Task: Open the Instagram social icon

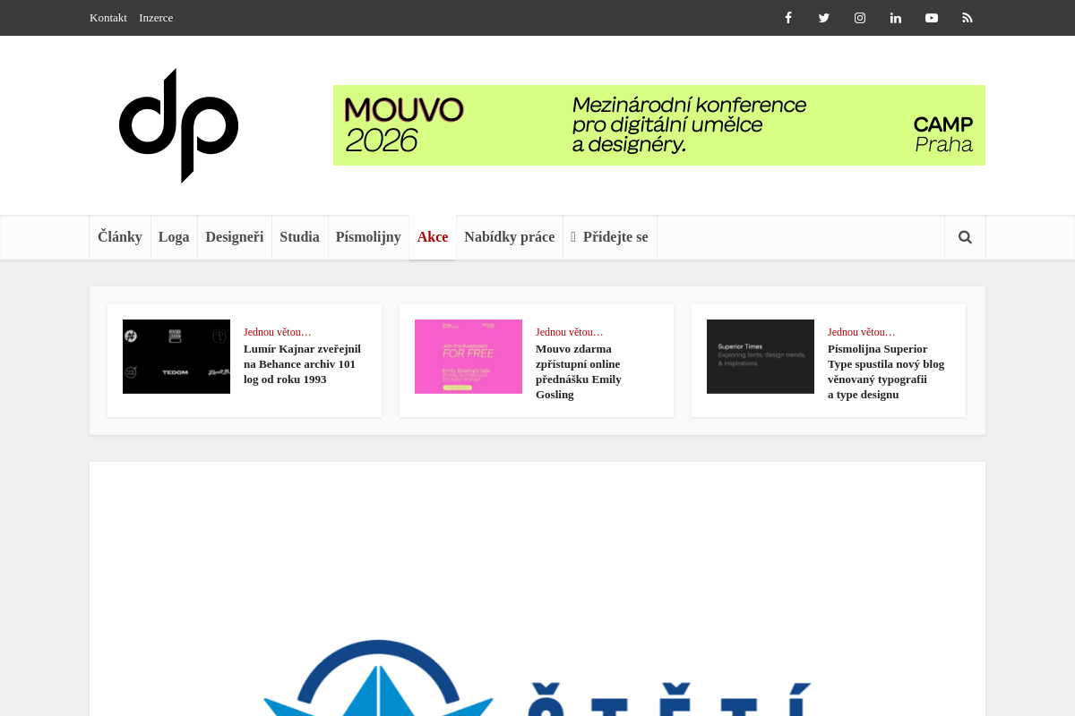Action: pos(860,18)
